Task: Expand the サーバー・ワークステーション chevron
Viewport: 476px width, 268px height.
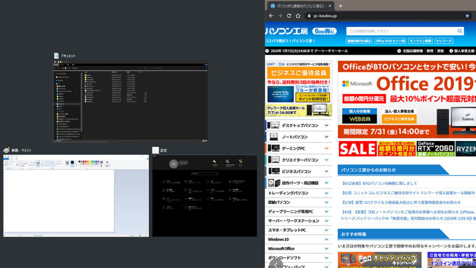Action: 326,221
